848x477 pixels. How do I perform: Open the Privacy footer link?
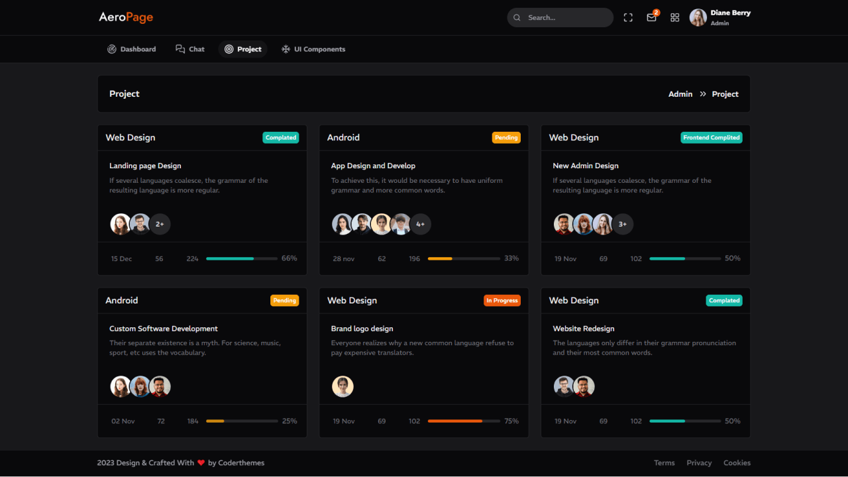tap(699, 463)
